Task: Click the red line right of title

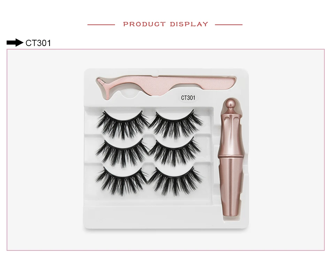Action: coord(229,25)
